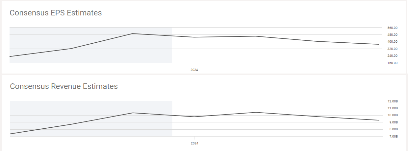Pick the 240.00 EPS axis label

(x=393, y=56)
